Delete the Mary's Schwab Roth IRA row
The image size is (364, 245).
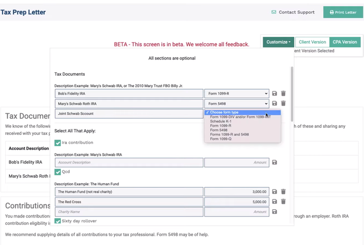[x=283, y=103]
